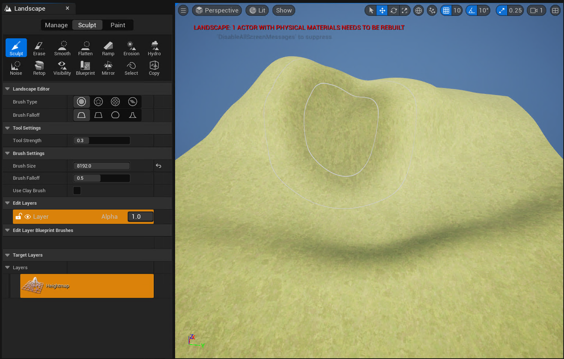The width and height of the screenshot is (564, 359).
Task: Select the Hydro erosion tool
Action: pyautogui.click(x=154, y=48)
